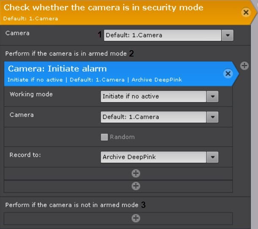Image resolution: width=258 pixels, height=229 pixels.
Task: Open the alarm Camera dropdown arrow
Action: click(x=212, y=117)
